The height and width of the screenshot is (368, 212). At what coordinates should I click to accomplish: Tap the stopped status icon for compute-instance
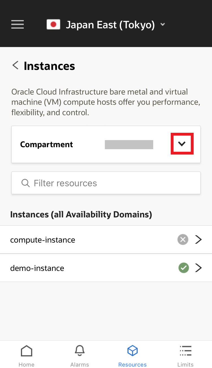coord(183,240)
